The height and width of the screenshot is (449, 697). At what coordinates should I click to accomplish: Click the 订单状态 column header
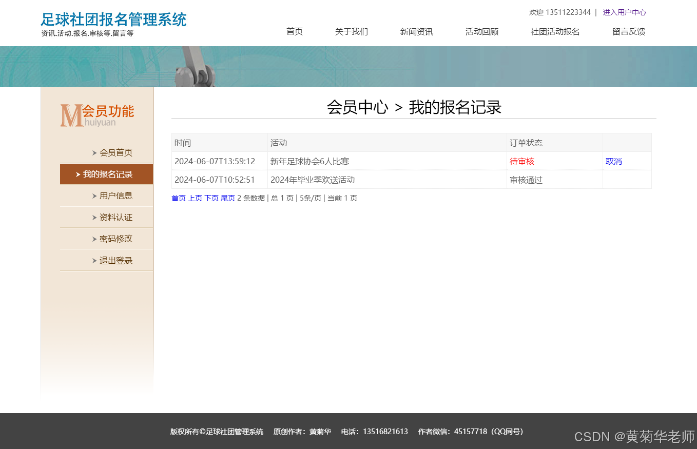pyautogui.click(x=555, y=143)
